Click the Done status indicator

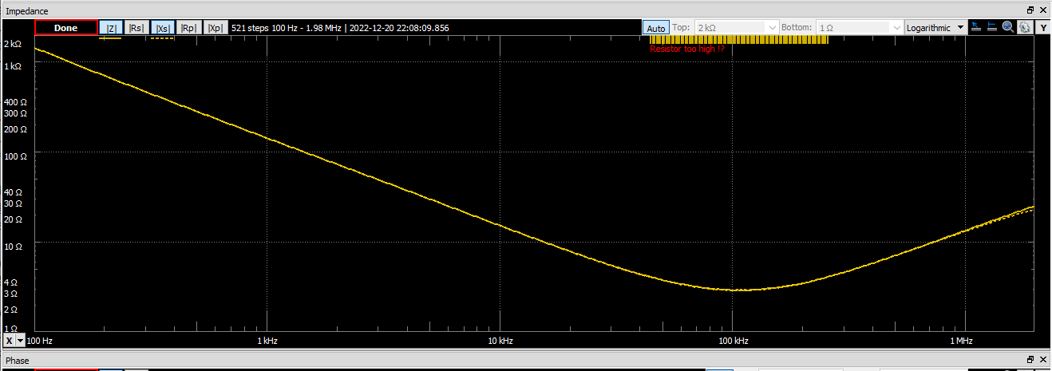point(66,28)
